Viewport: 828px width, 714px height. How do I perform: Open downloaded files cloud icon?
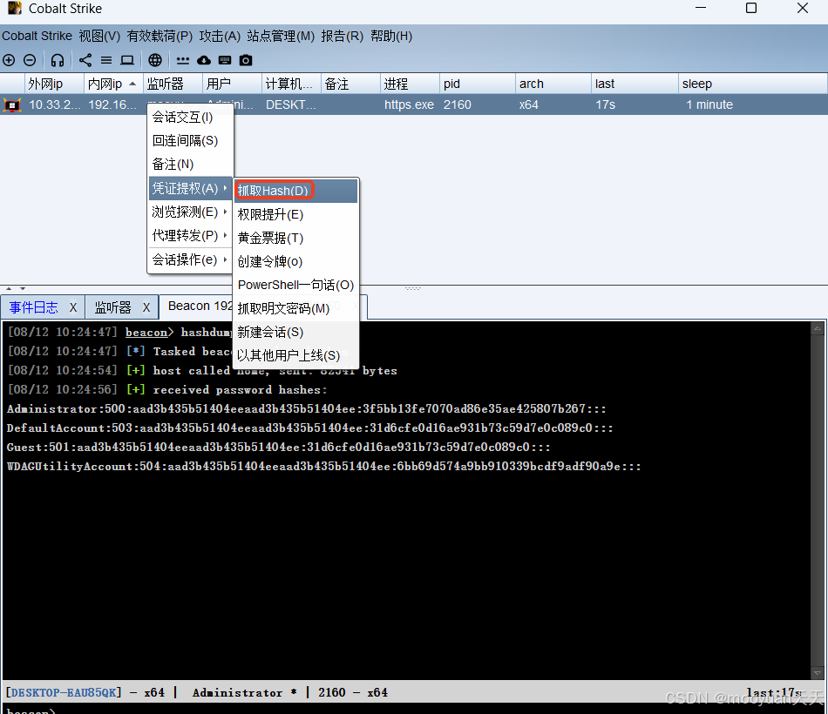click(204, 60)
